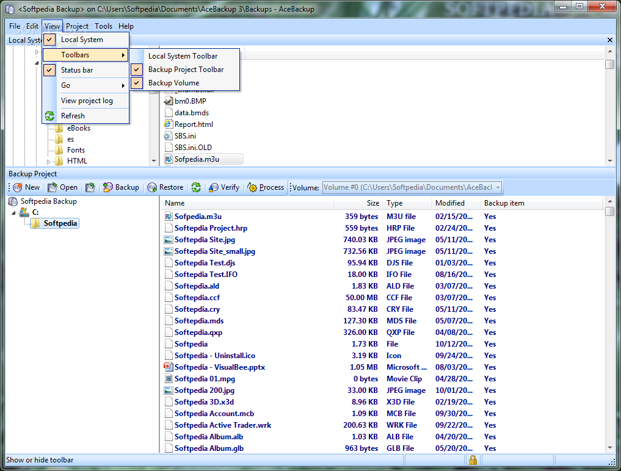Toggle Backup Volume toolbar option
This screenshot has height=471, width=621.
coord(186,83)
